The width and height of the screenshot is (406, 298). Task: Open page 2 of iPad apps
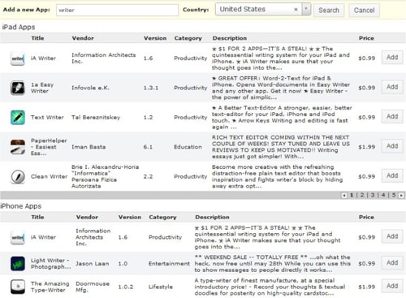pos(362,195)
